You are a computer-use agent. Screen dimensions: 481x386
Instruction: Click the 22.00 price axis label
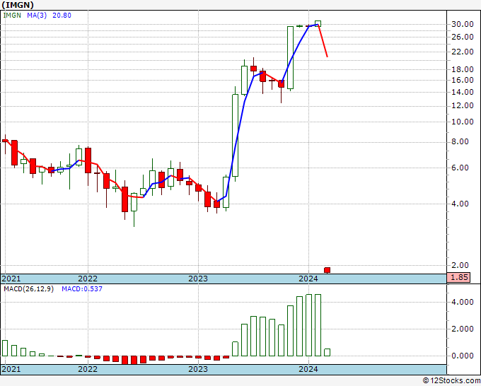tap(463, 52)
